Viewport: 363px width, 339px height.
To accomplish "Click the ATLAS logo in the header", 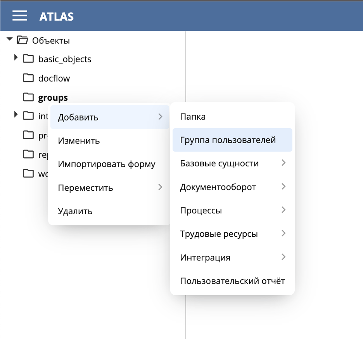I will click(56, 16).
